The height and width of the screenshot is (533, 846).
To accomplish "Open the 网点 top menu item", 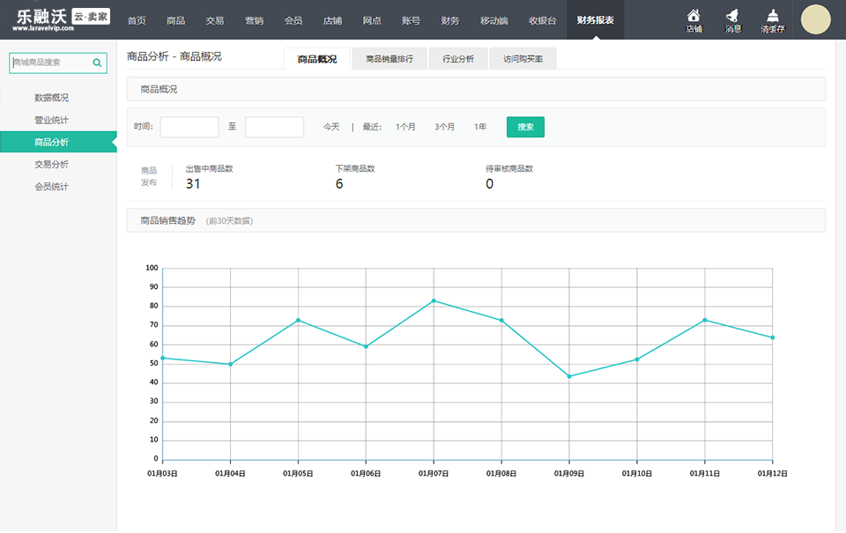I will [x=372, y=20].
